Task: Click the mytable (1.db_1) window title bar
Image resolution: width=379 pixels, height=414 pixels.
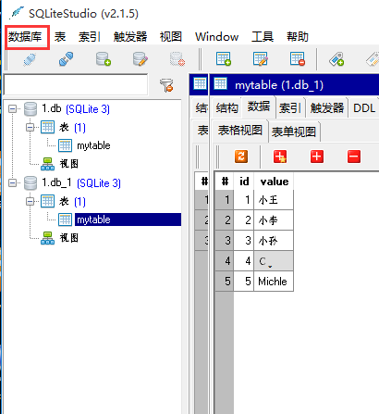Action: [294, 84]
